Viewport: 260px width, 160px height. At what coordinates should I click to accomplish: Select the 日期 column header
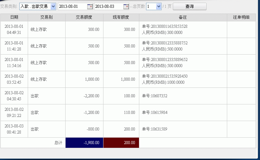click(14, 17)
